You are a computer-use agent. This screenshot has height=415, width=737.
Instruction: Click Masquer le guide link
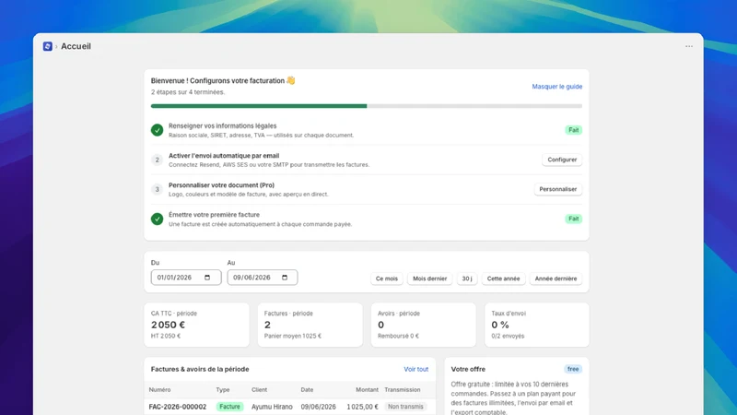(x=557, y=87)
